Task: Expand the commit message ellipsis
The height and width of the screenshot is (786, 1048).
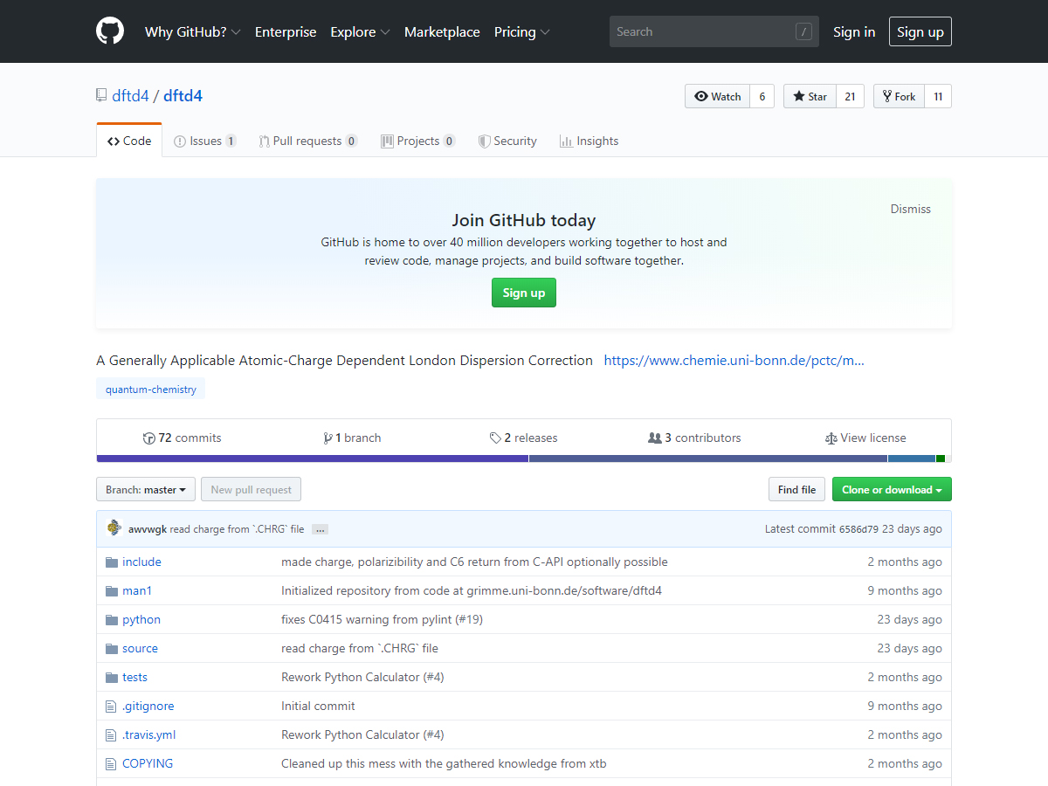Action: (x=320, y=529)
